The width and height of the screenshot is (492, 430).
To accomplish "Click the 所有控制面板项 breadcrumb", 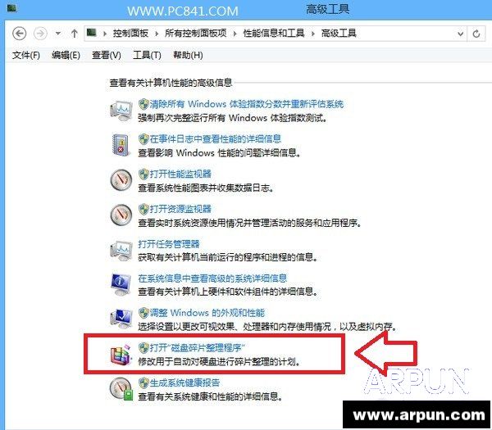I will pos(195,33).
